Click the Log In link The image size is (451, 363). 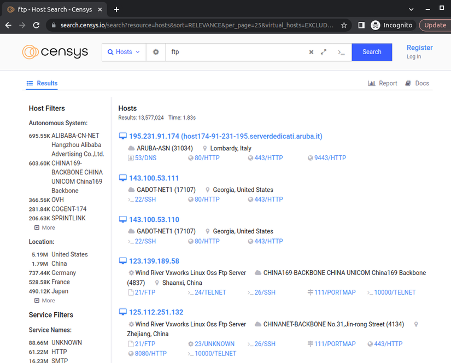click(414, 57)
